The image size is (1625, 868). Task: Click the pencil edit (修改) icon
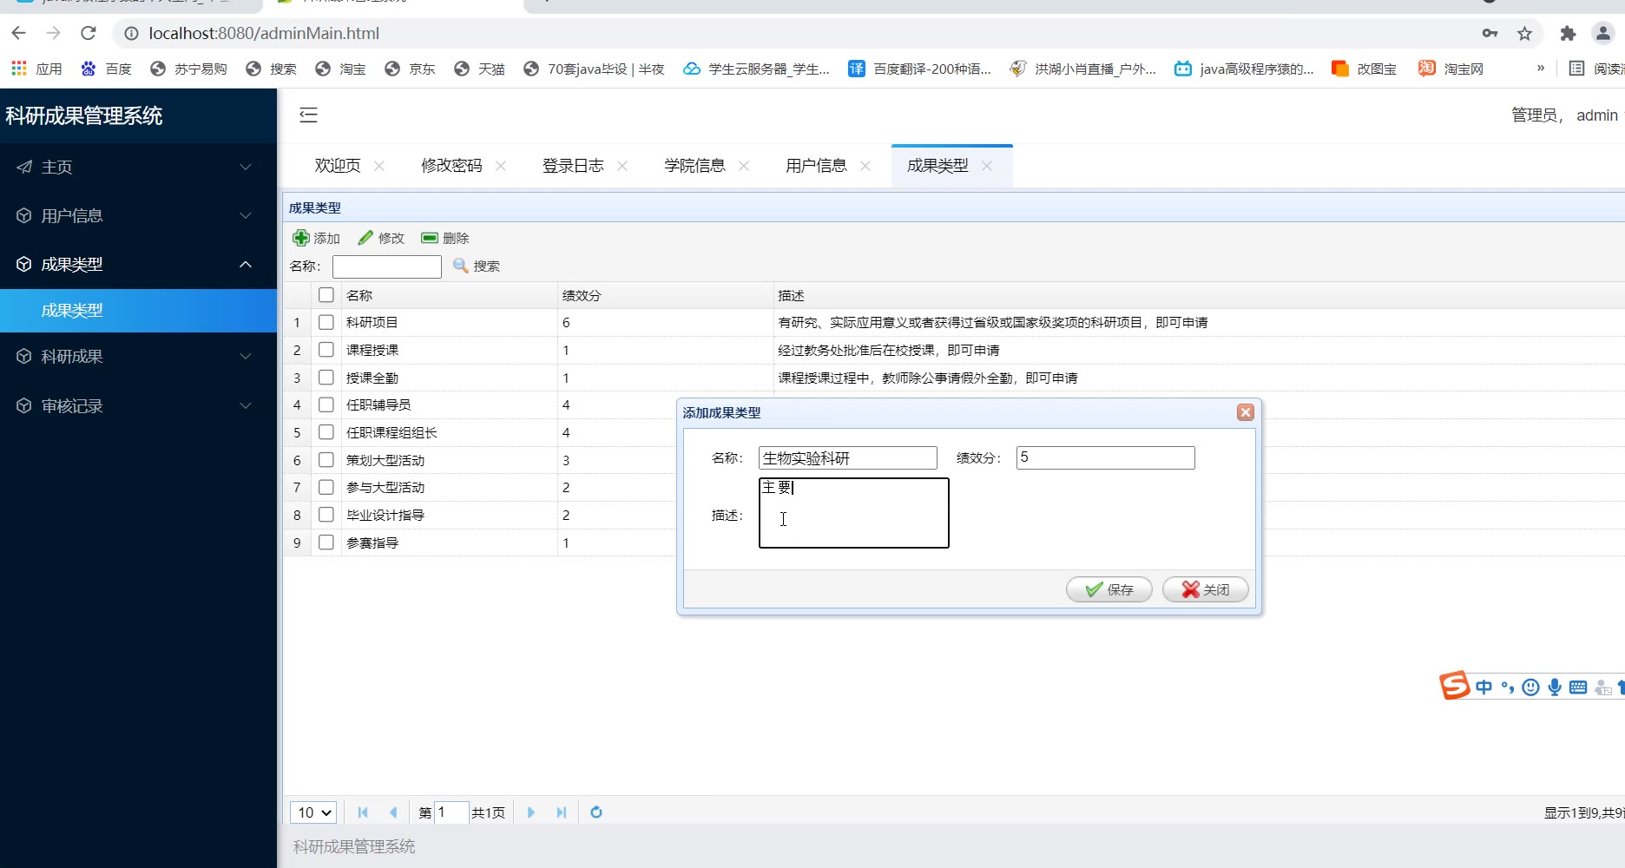click(x=365, y=238)
